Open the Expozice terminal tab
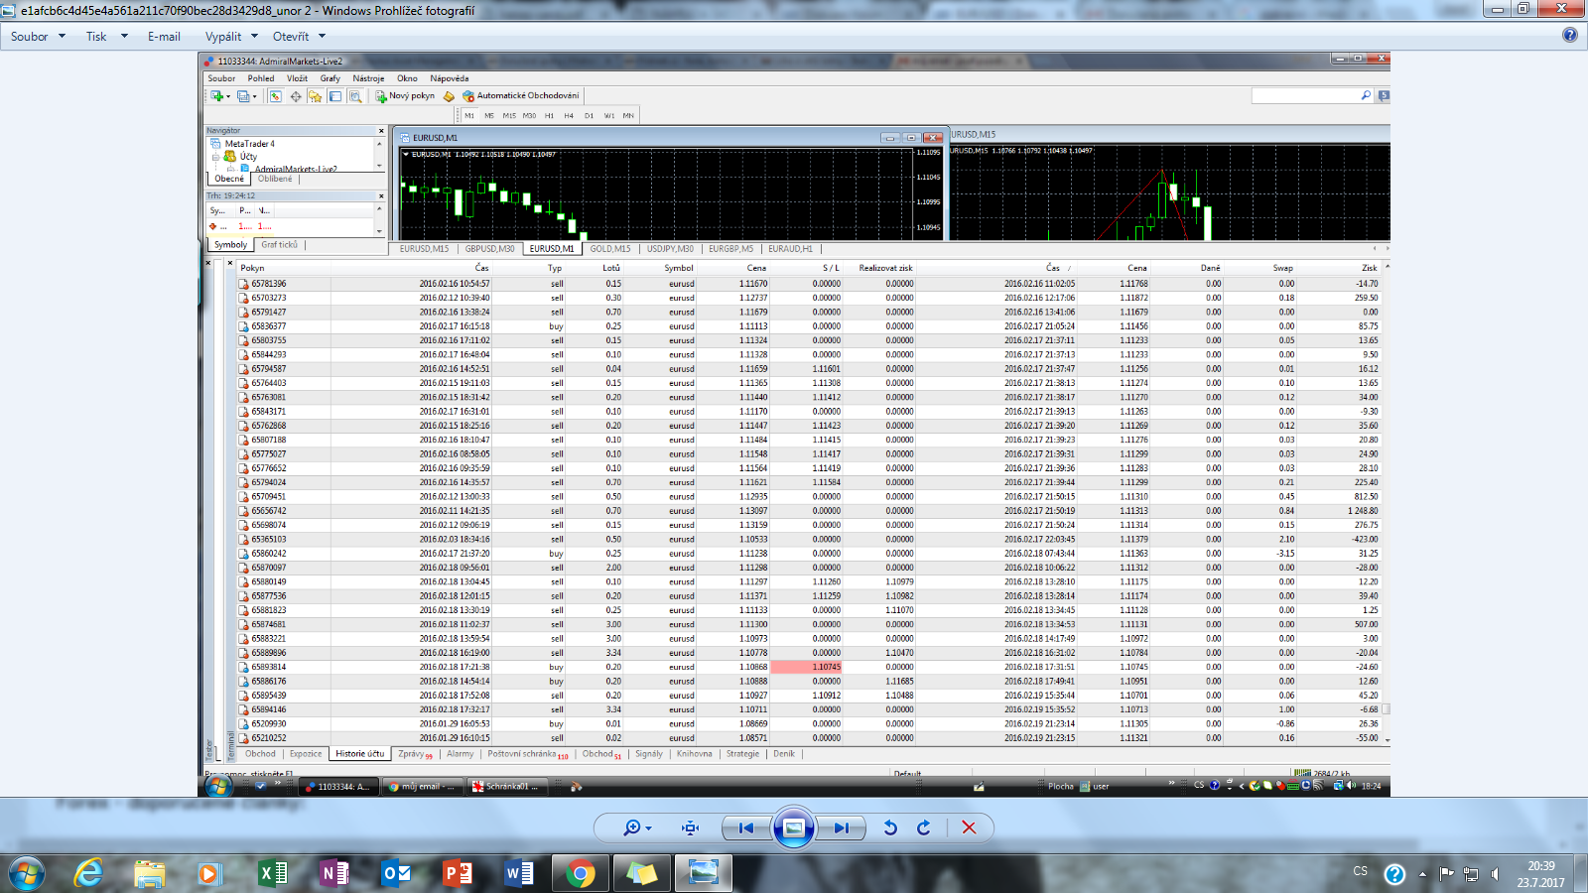The image size is (1588, 893). (x=306, y=754)
